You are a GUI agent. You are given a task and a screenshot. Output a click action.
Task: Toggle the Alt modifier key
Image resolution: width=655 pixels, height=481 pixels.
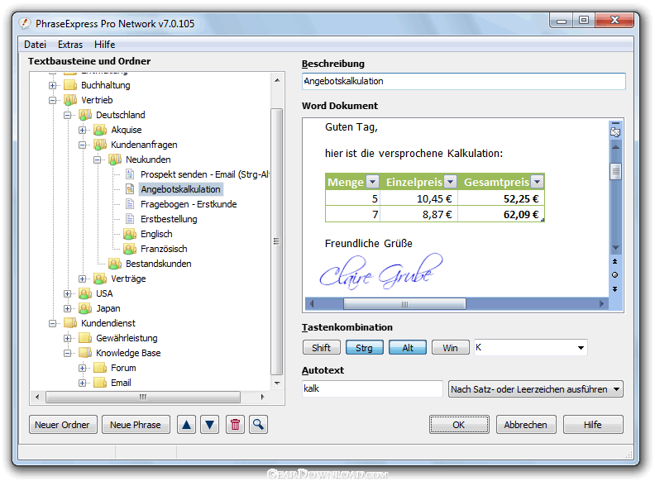408,347
